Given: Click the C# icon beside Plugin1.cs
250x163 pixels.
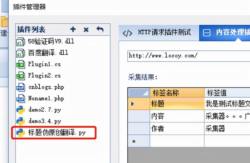Looking at the screenshot, I should tap(21, 65).
